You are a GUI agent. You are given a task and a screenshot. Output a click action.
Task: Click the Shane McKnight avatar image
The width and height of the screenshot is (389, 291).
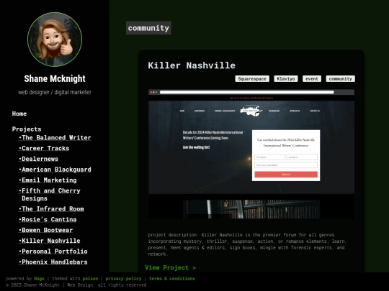click(x=55, y=40)
